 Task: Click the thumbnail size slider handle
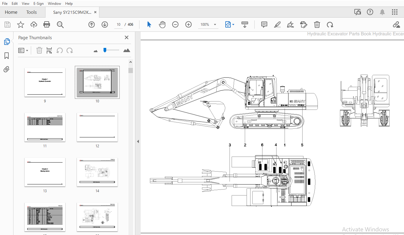tap(105, 50)
